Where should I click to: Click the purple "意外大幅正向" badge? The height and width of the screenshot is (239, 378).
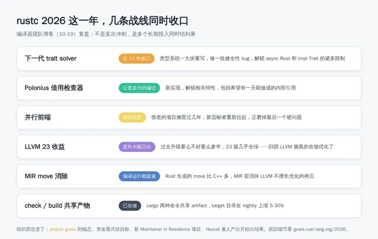pyautogui.click(x=137, y=147)
